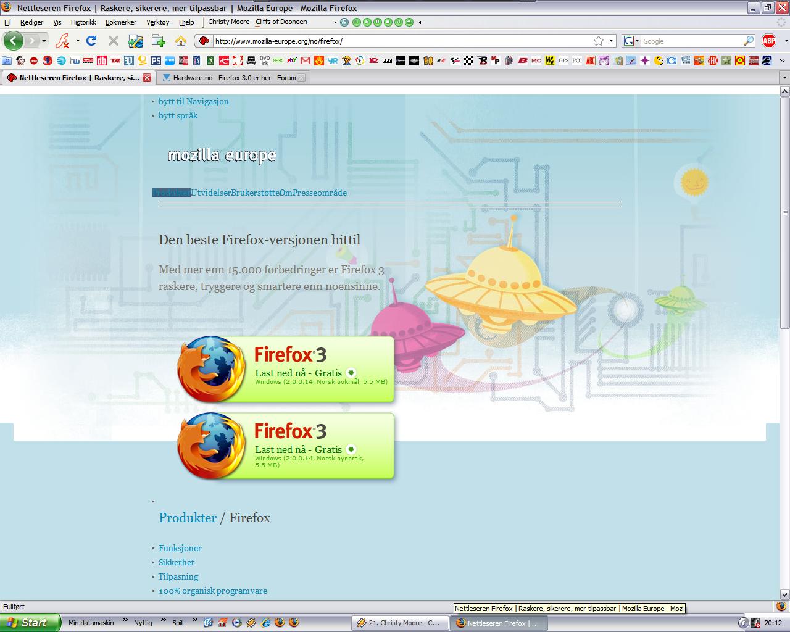
Task: Open the Tilpasning link
Action: [x=178, y=576]
